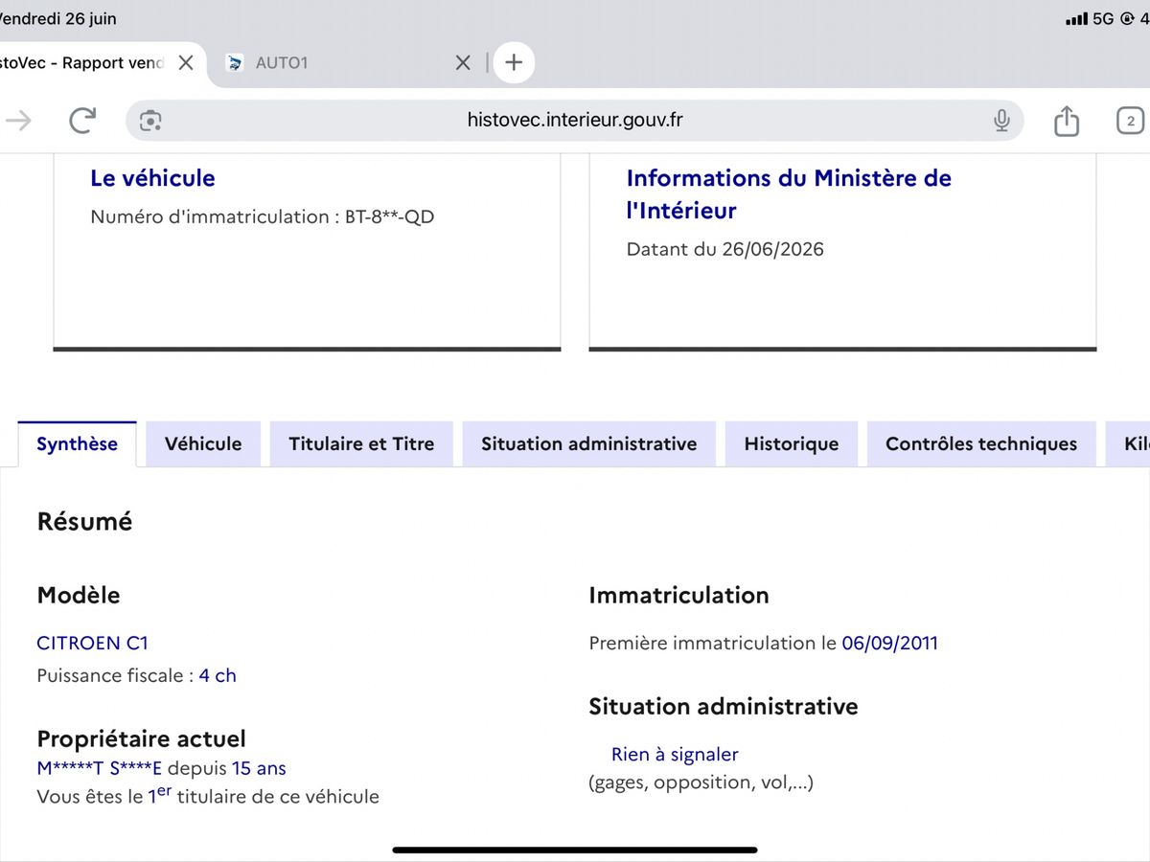Open the Véhicule tab
This screenshot has width=1150, height=862.
[203, 444]
